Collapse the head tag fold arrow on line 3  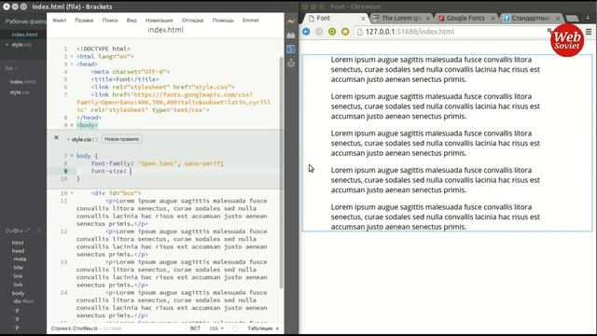72,64
